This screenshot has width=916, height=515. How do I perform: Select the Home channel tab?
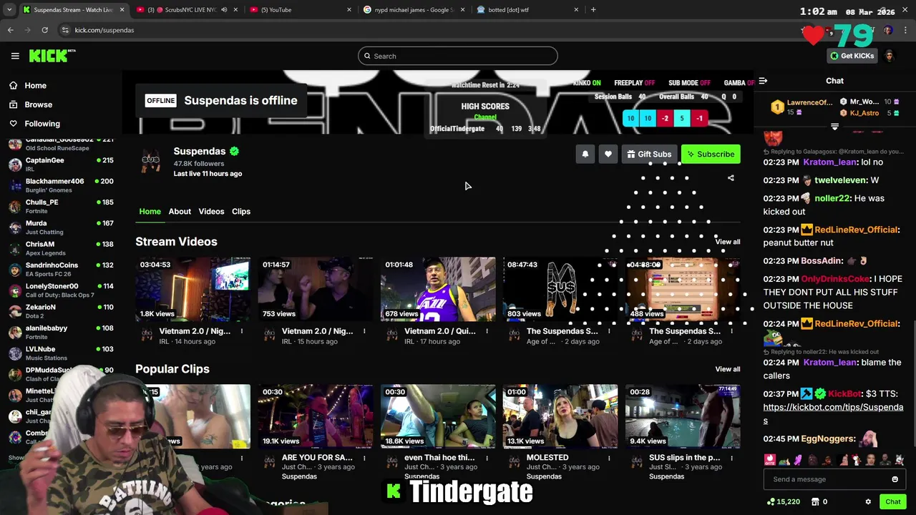tap(150, 211)
